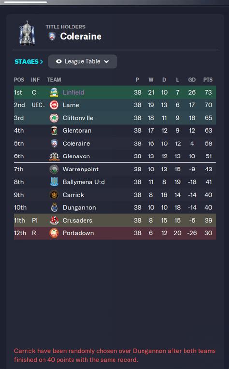This screenshot has height=369, width=229.
Task: Select the Dungannon team row
Action: point(115,207)
